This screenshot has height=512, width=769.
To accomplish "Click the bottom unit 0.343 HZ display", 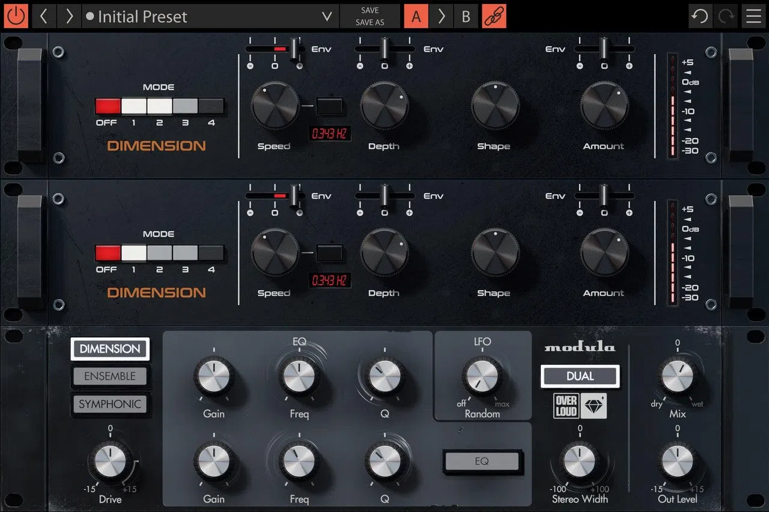I will click(x=330, y=280).
